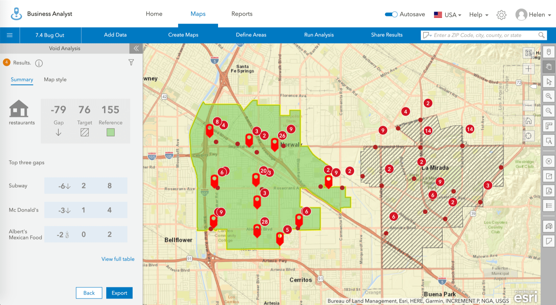
Task: Open the Create Maps menu
Action: (x=183, y=35)
